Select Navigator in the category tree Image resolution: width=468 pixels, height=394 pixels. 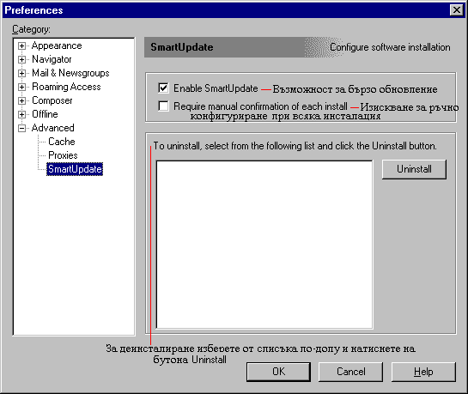point(52,59)
